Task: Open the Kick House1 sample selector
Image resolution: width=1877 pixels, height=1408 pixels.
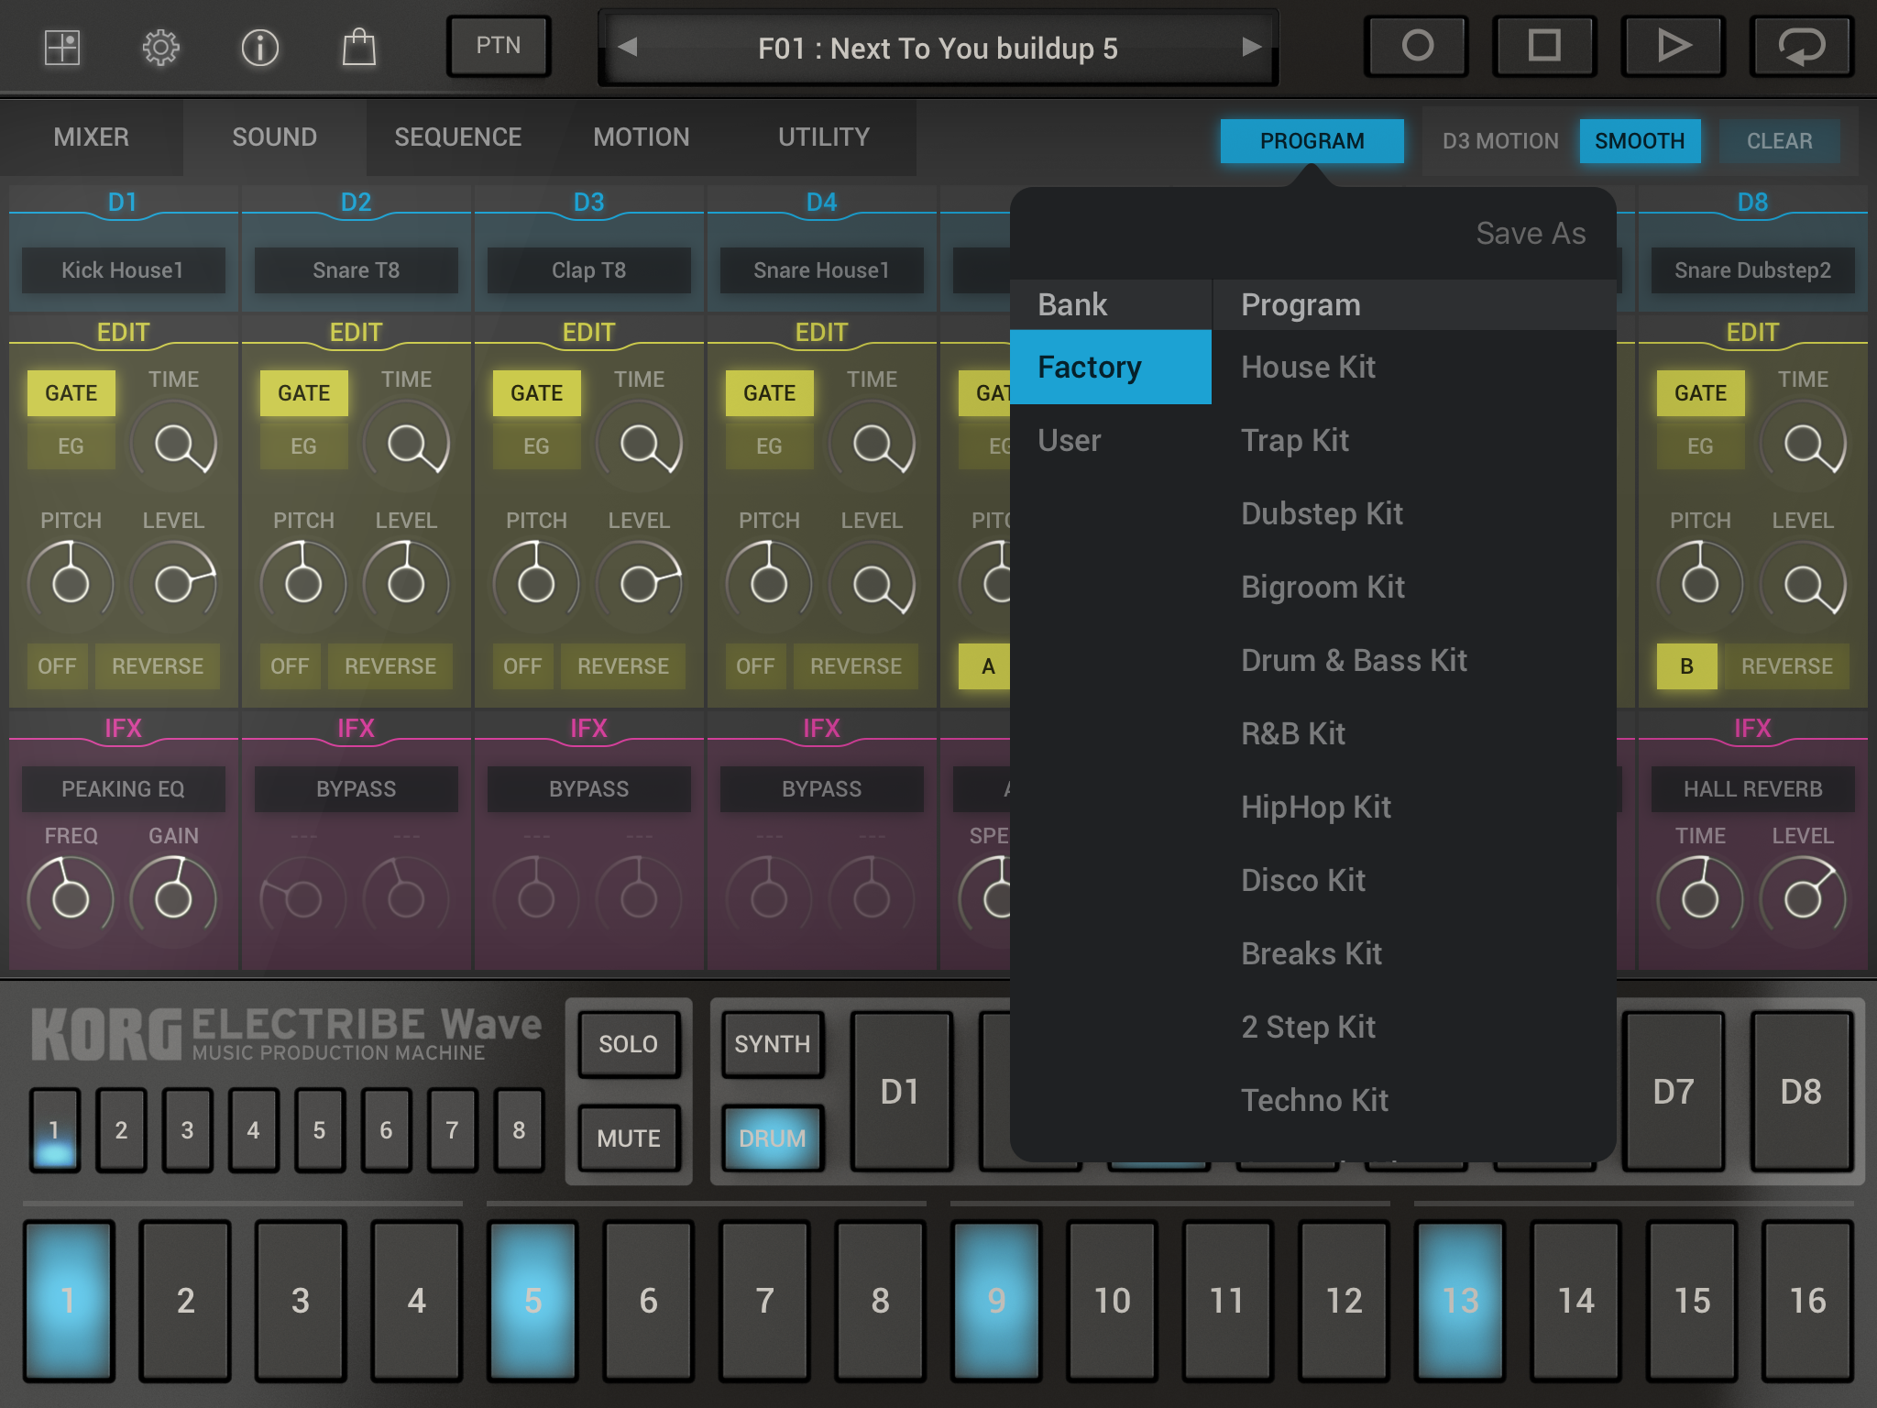Action: 123,270
